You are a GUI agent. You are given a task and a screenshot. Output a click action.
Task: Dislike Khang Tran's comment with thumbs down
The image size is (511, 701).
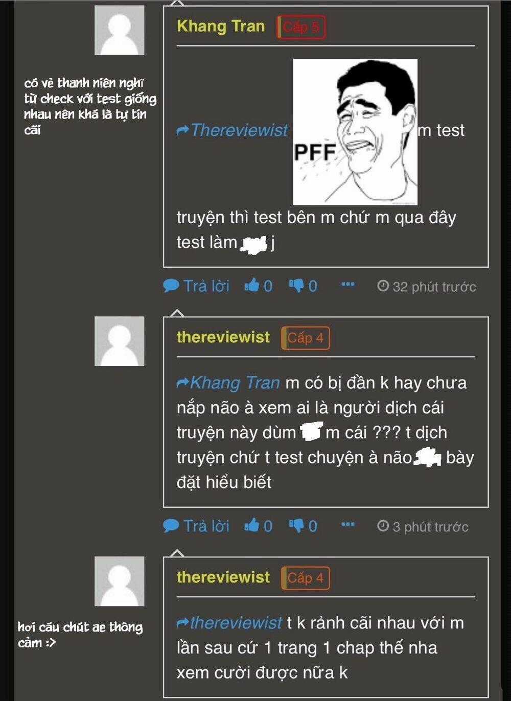point(296,286)
